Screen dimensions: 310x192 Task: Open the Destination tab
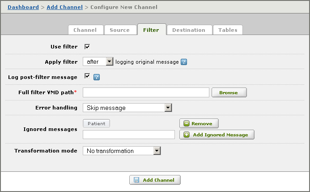click(188, 30)
